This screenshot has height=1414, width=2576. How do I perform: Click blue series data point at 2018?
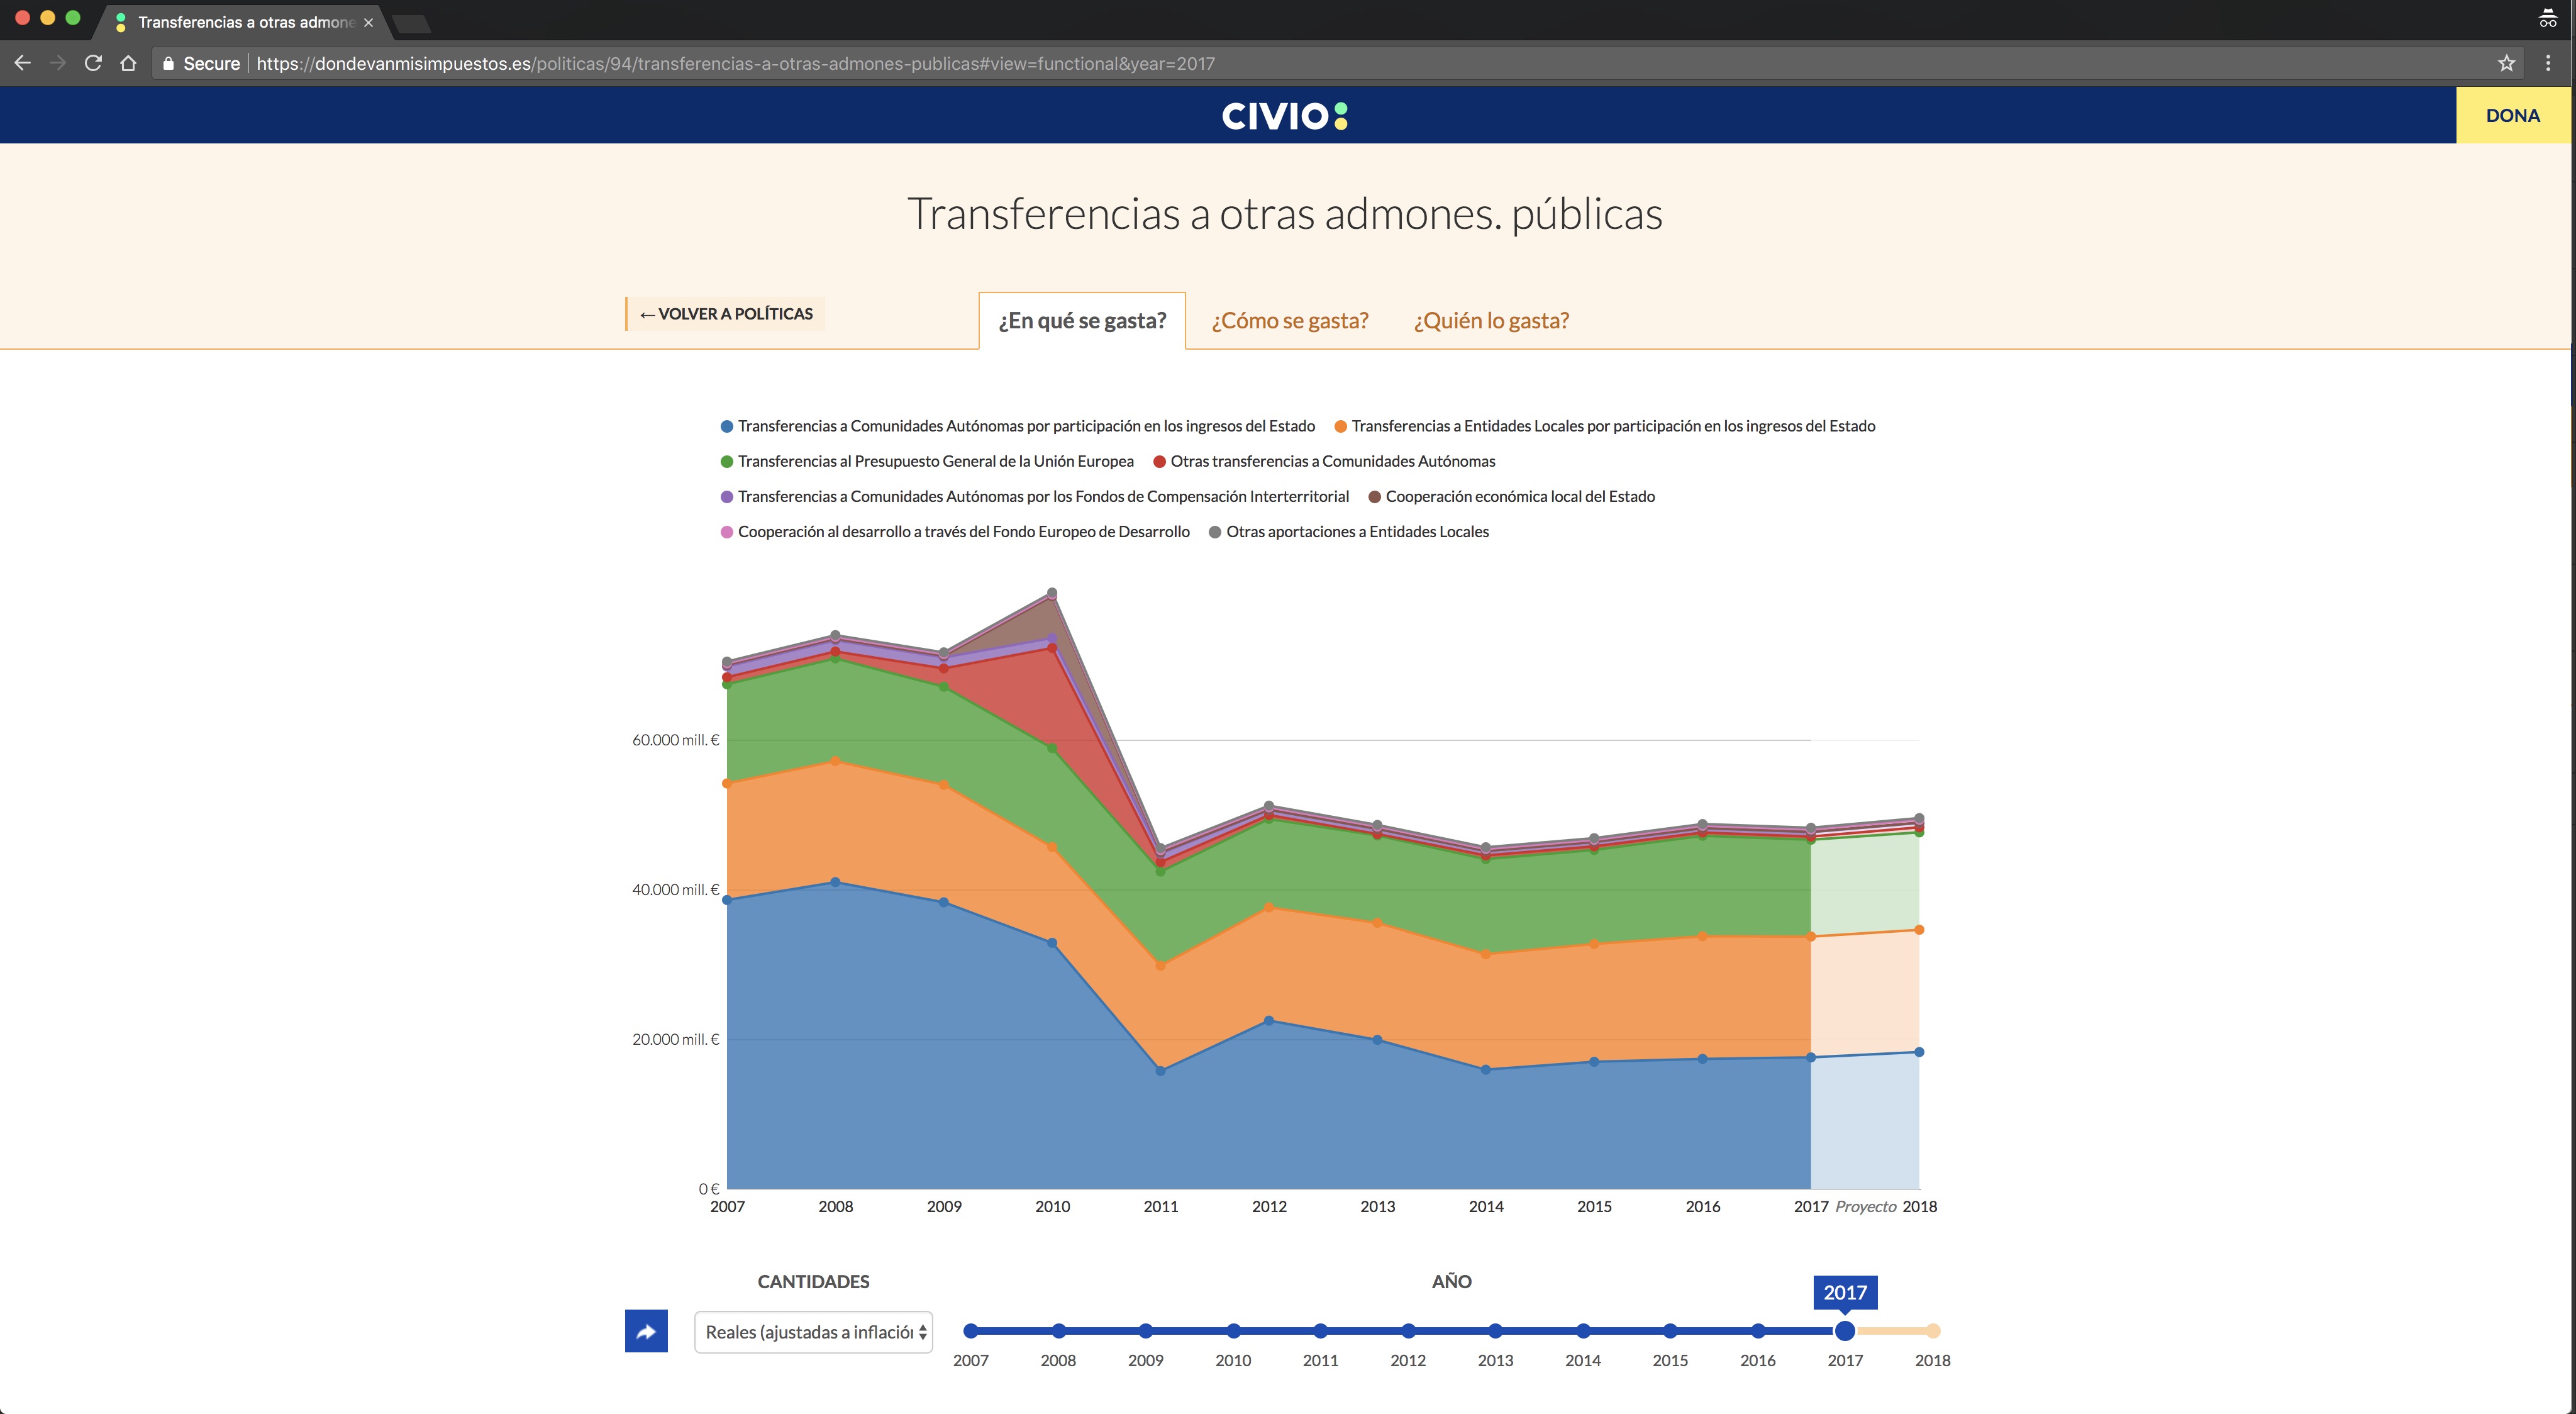click(x=1919, y=1052)
